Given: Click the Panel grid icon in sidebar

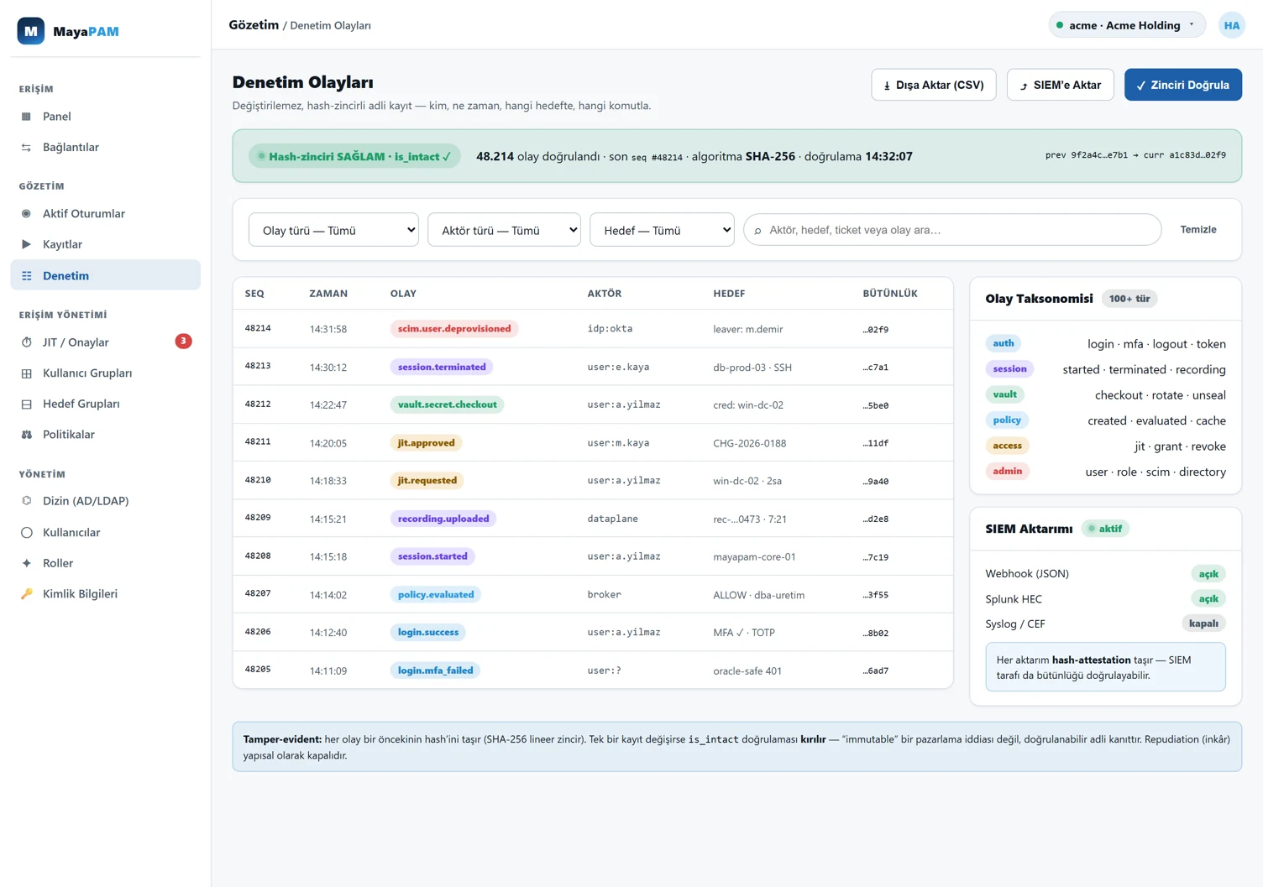Looking at the screenshot, I should pyautogui.click(x=26, y=117).
